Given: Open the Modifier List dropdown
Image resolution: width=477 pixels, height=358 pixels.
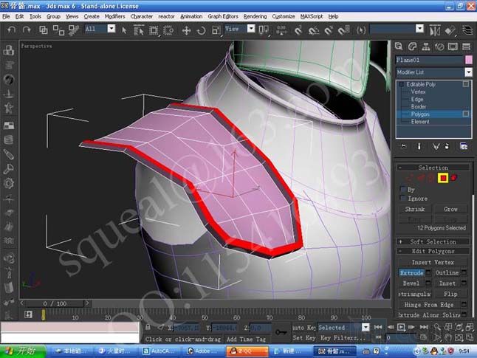Looking at the screenshot, I should (x=468, y=72).
